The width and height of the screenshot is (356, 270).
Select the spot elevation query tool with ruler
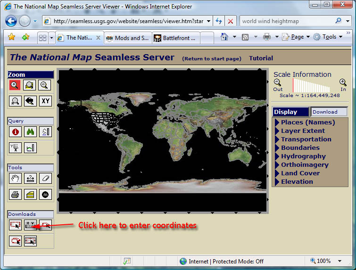[45, 132]
